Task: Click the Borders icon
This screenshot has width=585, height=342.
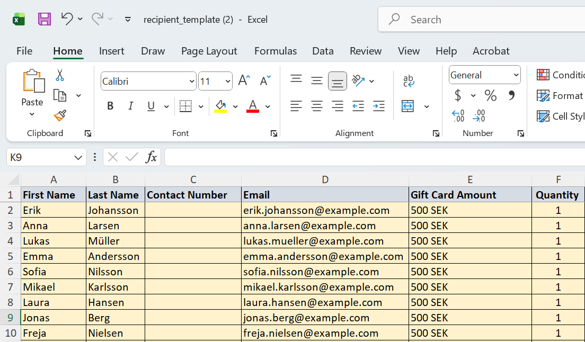Action: point(185,106)
